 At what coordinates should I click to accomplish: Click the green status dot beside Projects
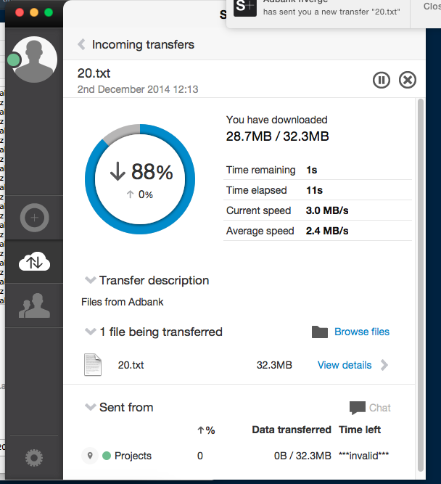[107, 456]
